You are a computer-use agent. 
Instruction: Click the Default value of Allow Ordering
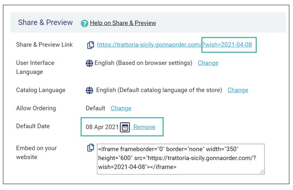pos(95,108)
